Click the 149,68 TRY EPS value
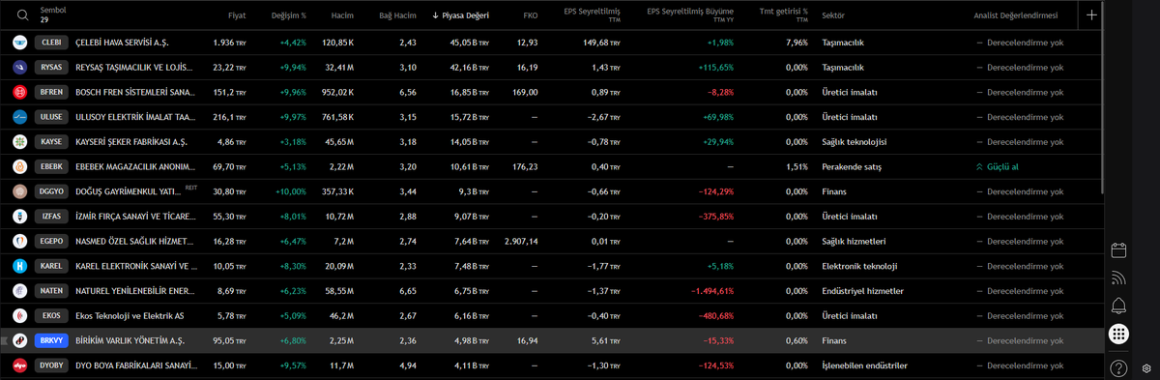The image size is (1160, 380). 601,43
